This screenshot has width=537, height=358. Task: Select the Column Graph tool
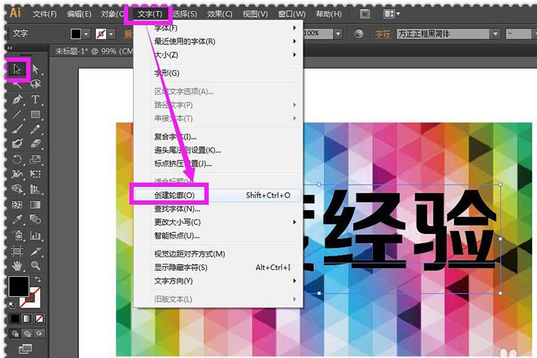pyautogui.click(x=36, y=235)
